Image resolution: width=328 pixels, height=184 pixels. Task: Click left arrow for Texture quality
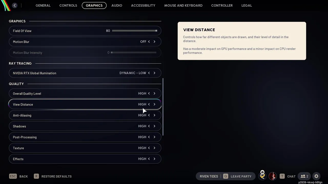pyautogui.click(x=149, y=148)
